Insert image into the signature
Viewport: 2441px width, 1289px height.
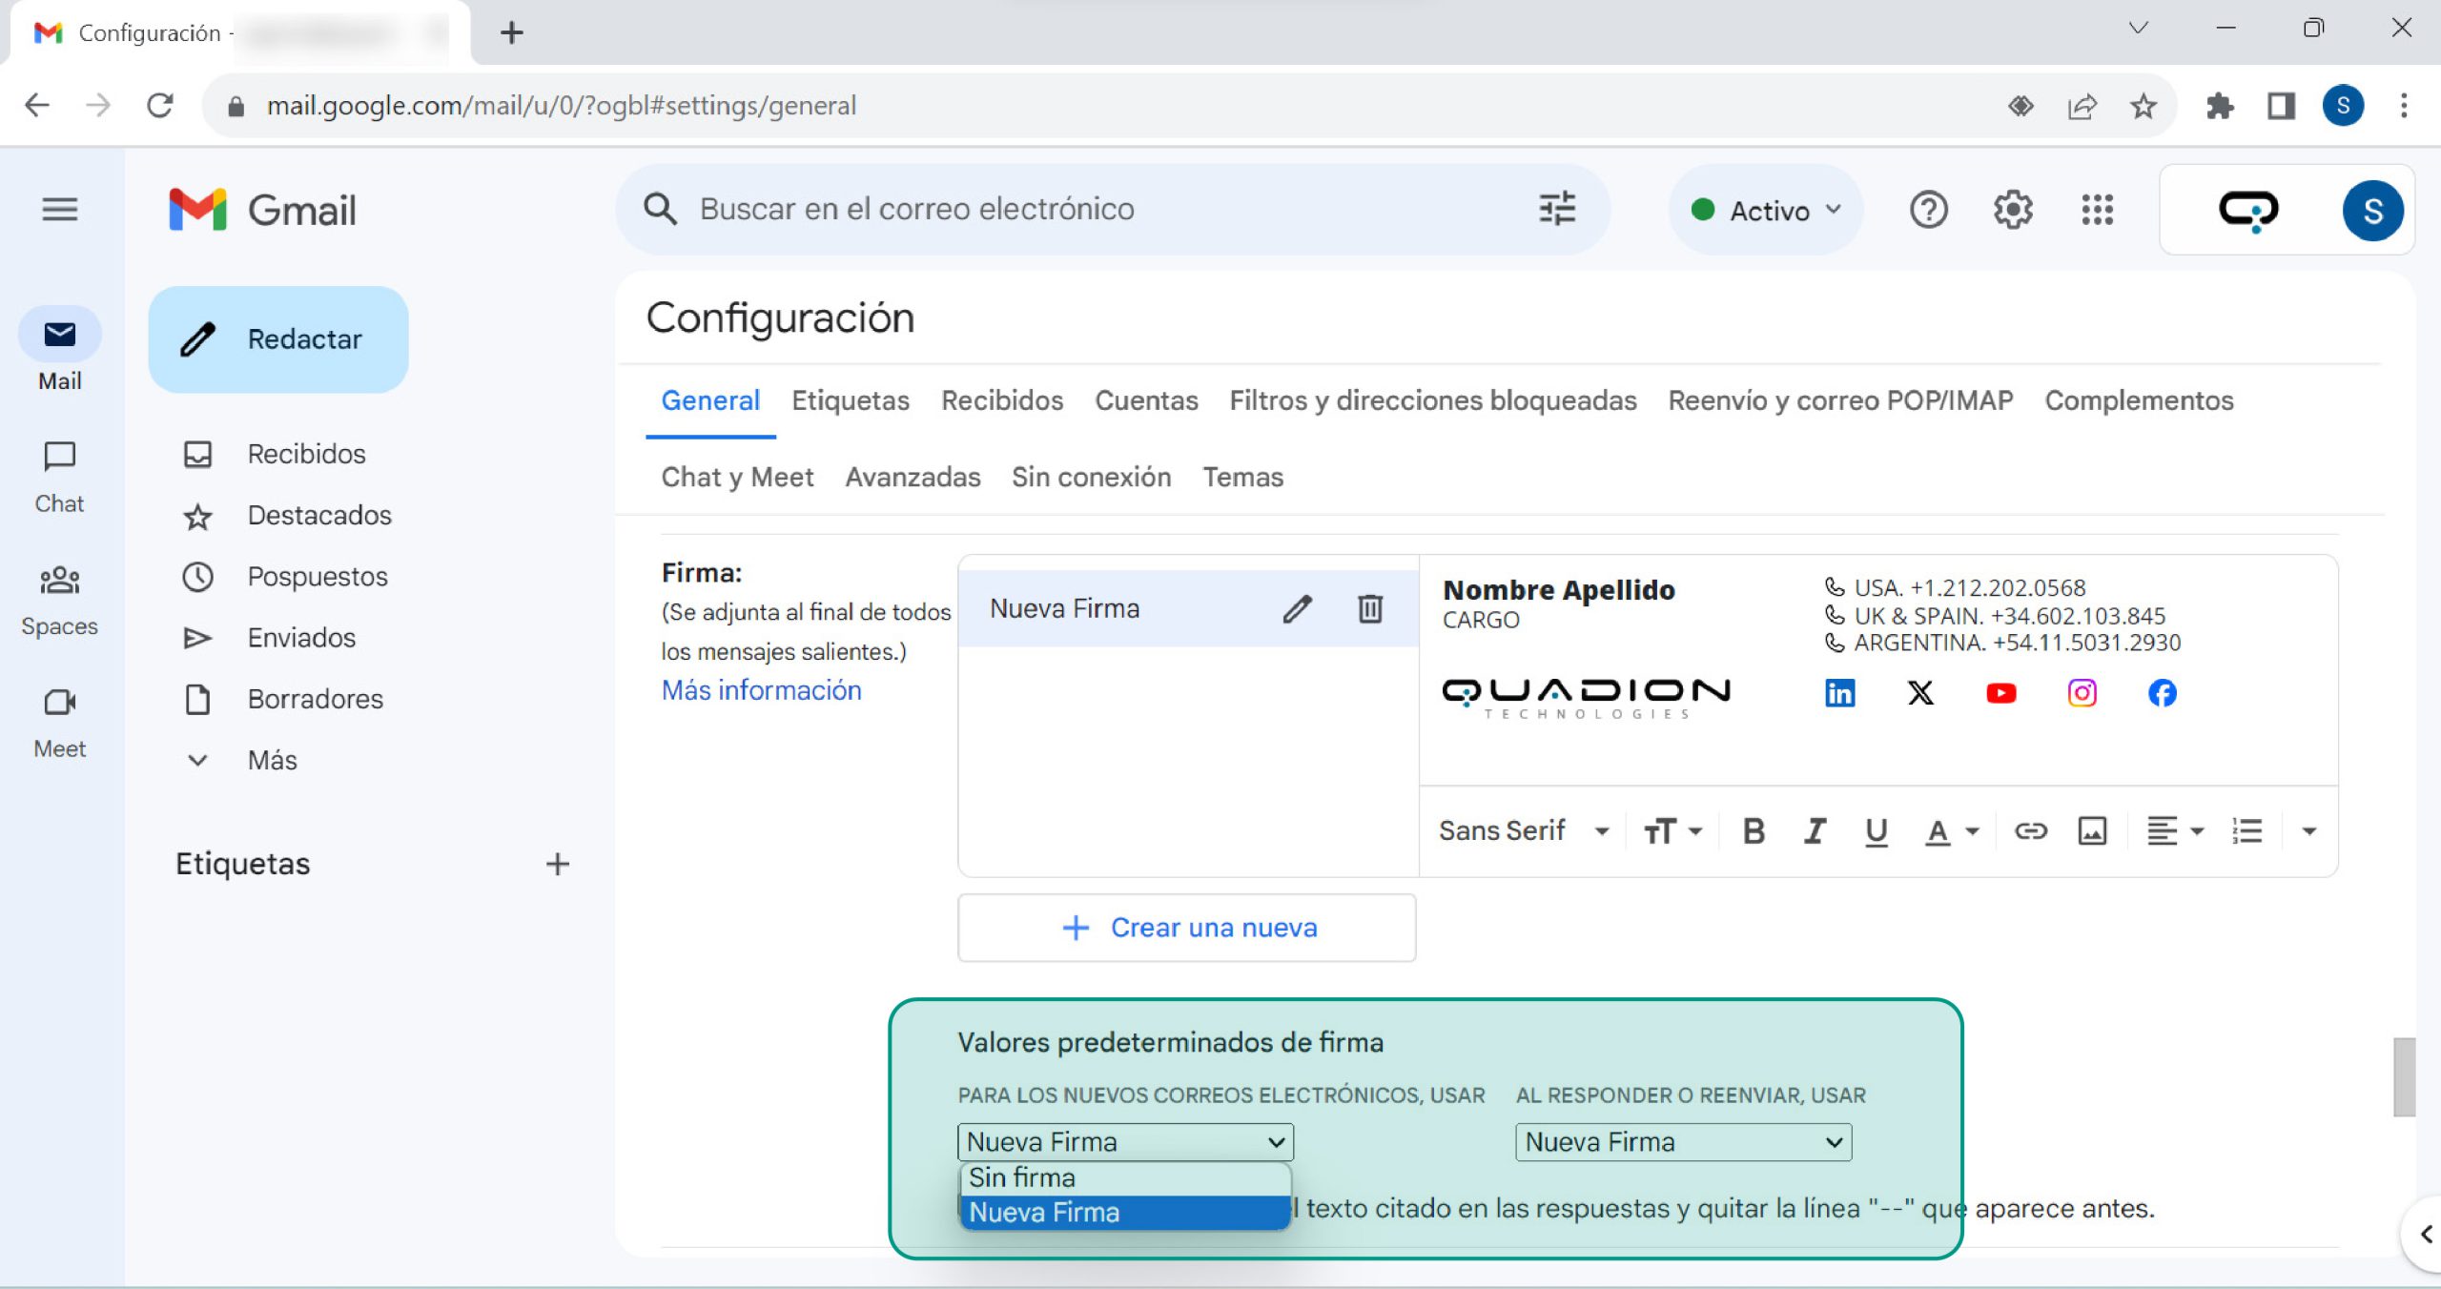point(2092,831)
